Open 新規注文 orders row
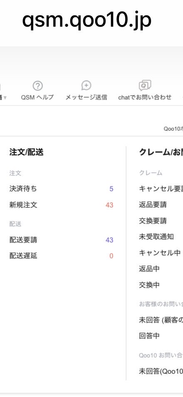The height and width of the screenshot is (397, 183). tap(61, 205)
